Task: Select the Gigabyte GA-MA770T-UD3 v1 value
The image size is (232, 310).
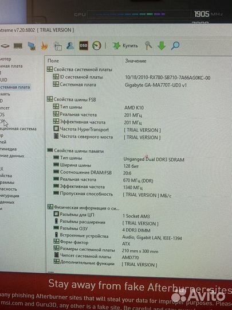Action: coord(156,85)
